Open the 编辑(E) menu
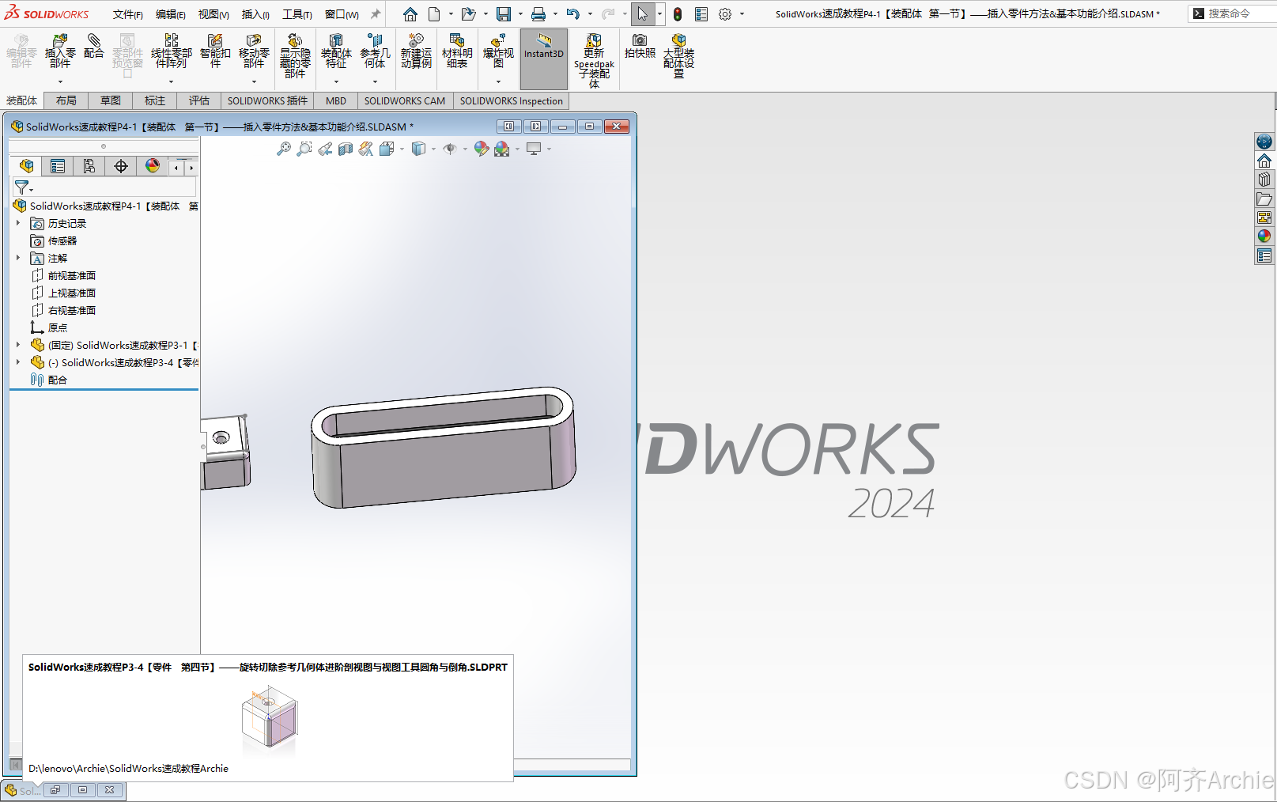This screenshot has width=1277, height=802. pyautogui.click(x=171, y=14)
